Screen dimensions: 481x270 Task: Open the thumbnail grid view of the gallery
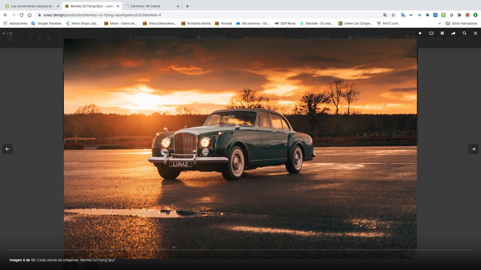[x=442, y=33]
